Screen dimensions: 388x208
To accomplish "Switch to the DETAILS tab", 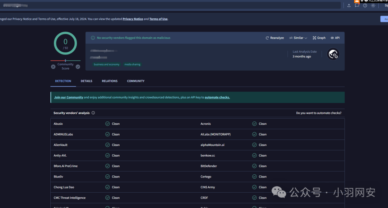I will coord(86,81).
